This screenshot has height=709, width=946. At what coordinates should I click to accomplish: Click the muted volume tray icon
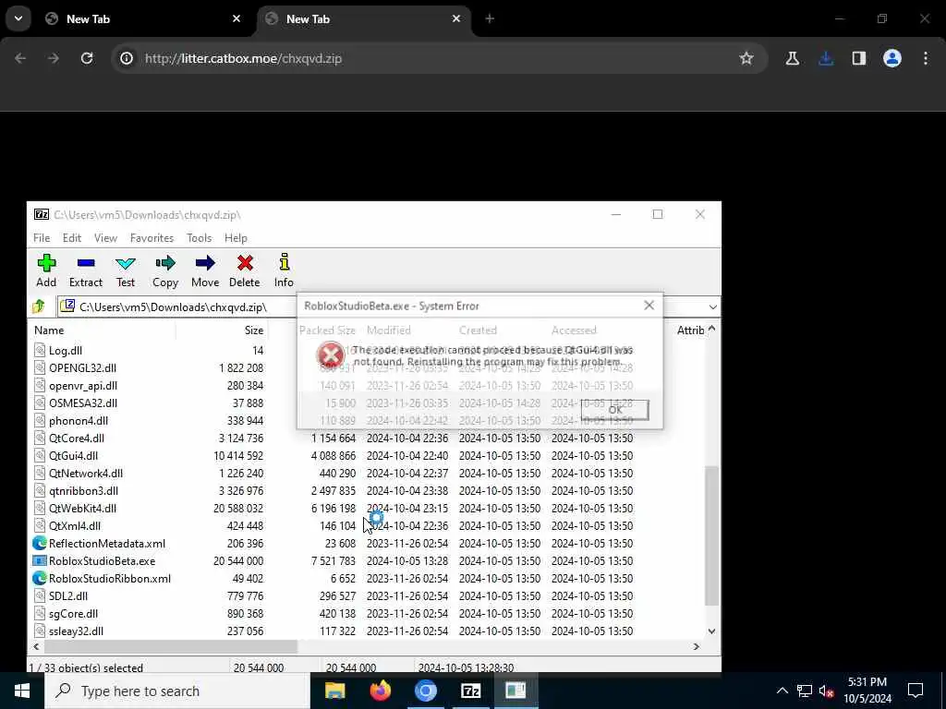pyautogui.click(x=827, y=691)
